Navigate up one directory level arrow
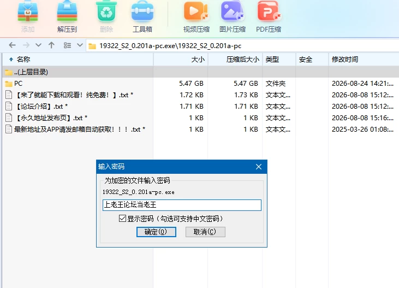Viewport: 399px width, 288px height. 51,45
